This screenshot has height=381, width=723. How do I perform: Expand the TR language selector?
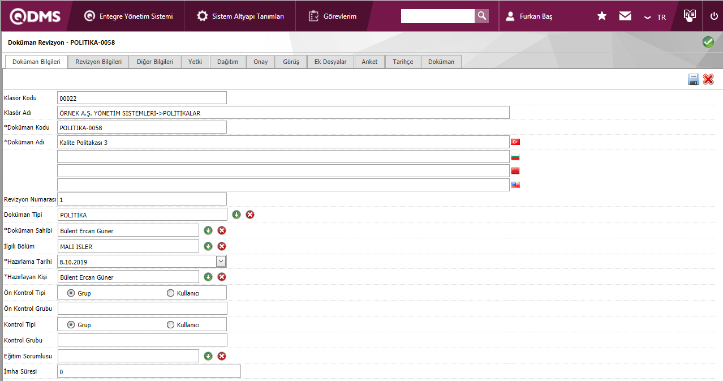click(x=655, y=17)
